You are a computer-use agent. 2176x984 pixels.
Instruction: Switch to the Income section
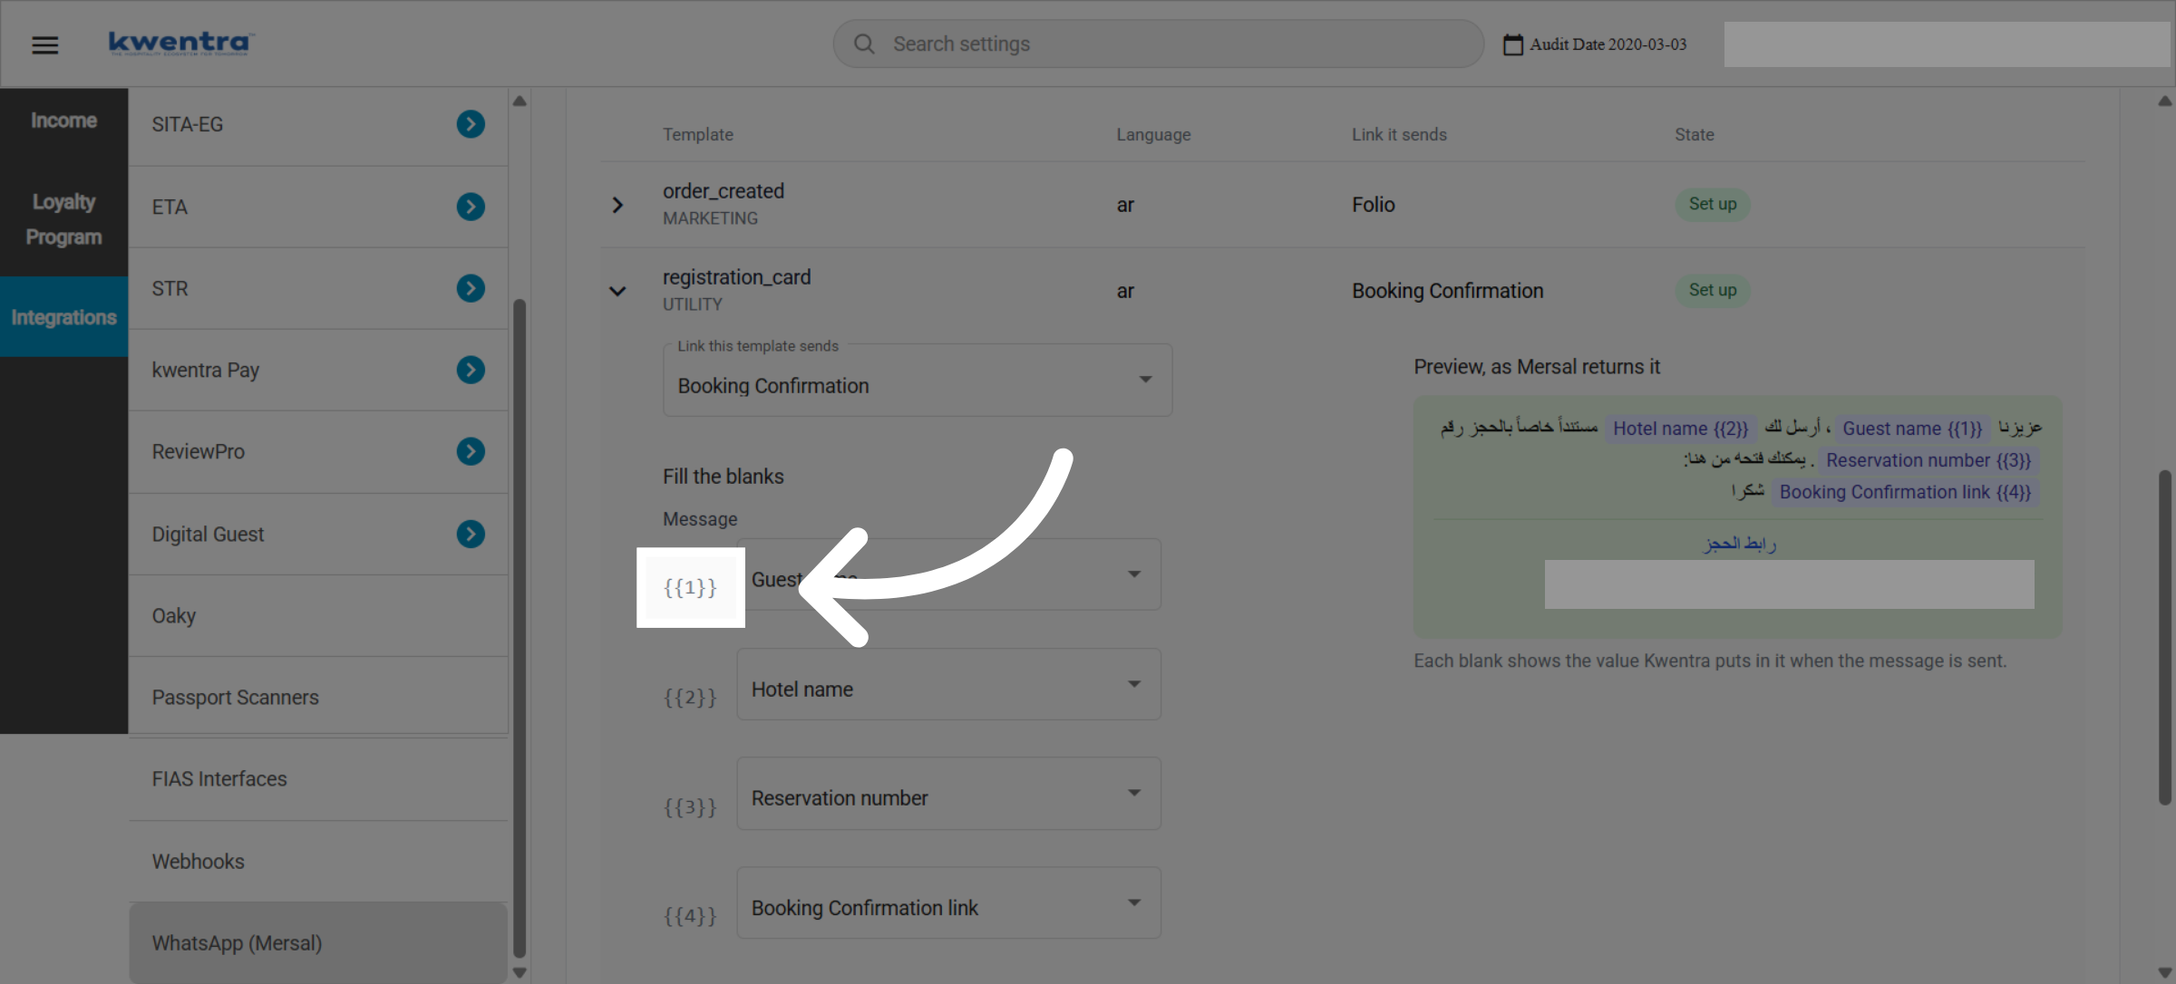63,121
